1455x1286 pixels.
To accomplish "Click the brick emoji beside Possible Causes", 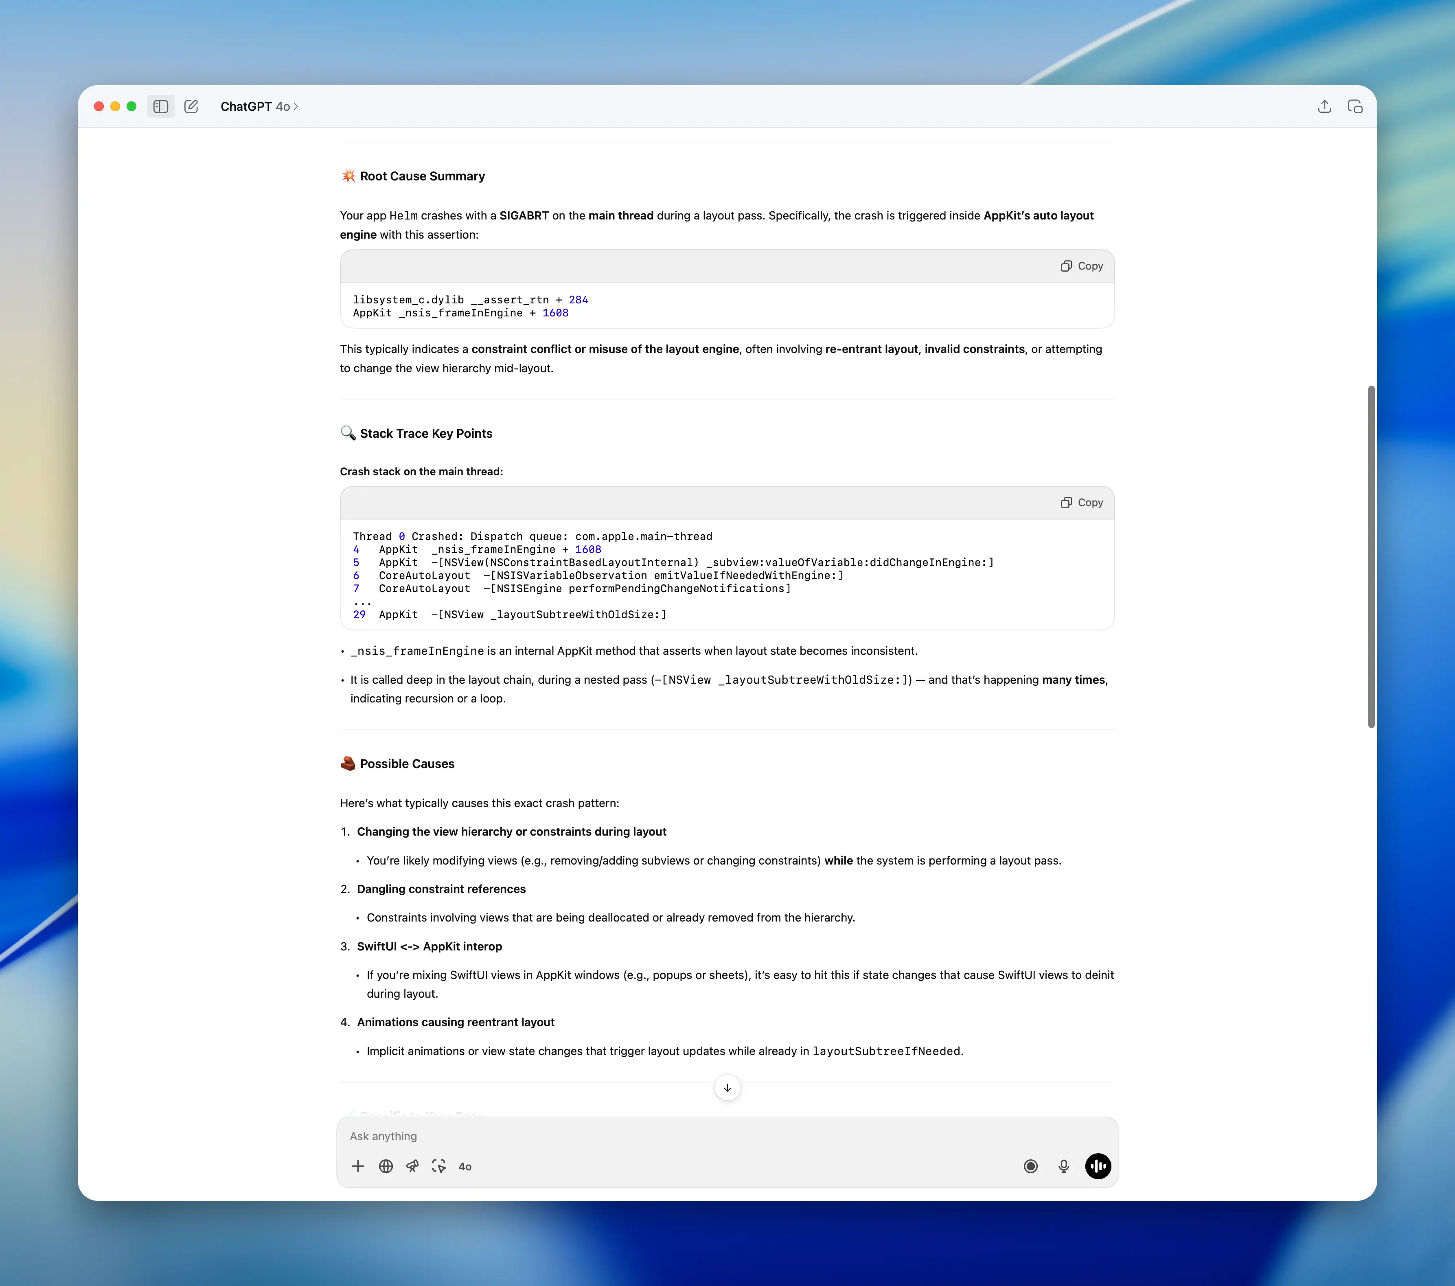I will pos(348,764).
